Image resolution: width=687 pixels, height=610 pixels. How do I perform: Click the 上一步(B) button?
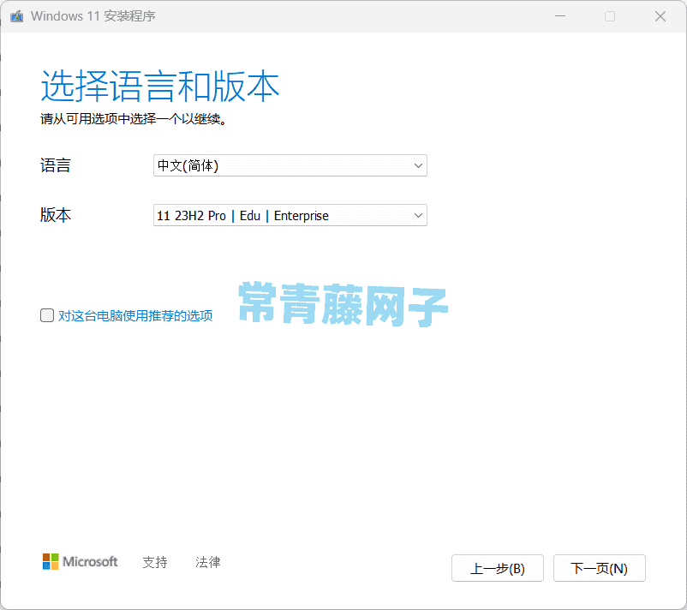[498, 568]
